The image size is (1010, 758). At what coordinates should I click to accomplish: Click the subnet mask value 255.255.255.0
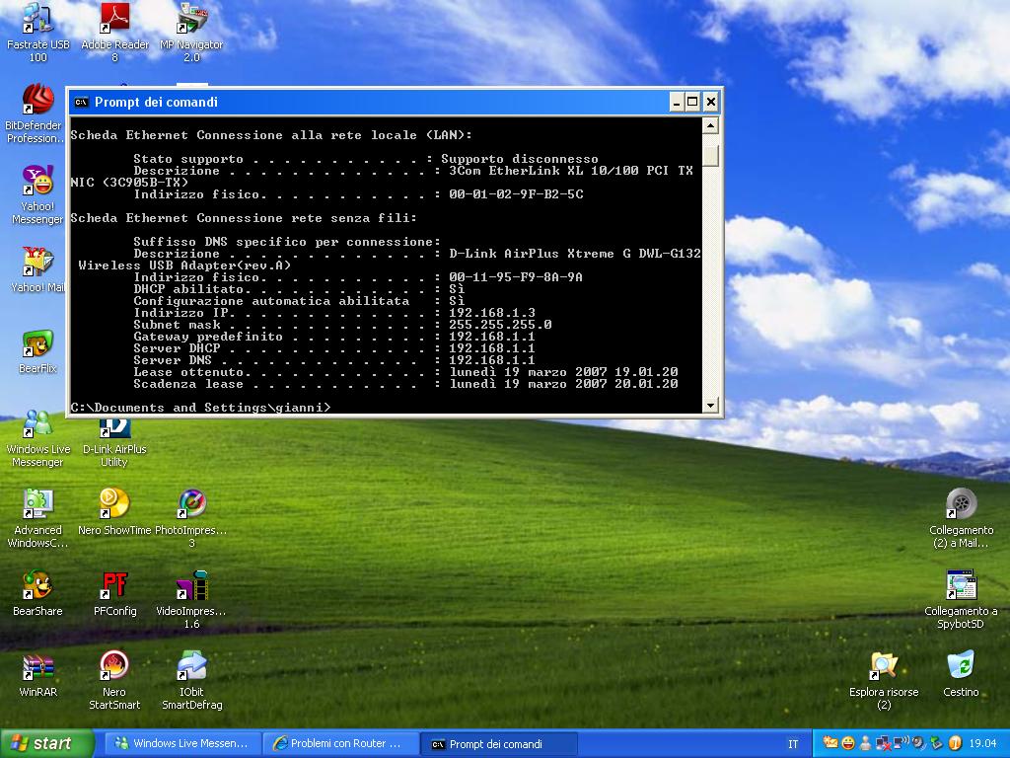pos(500,324)
